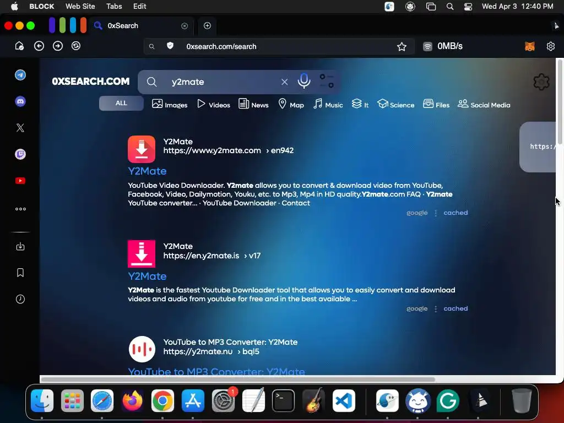Show more sidebar apps (three dots)

click(x=20, y=209)
